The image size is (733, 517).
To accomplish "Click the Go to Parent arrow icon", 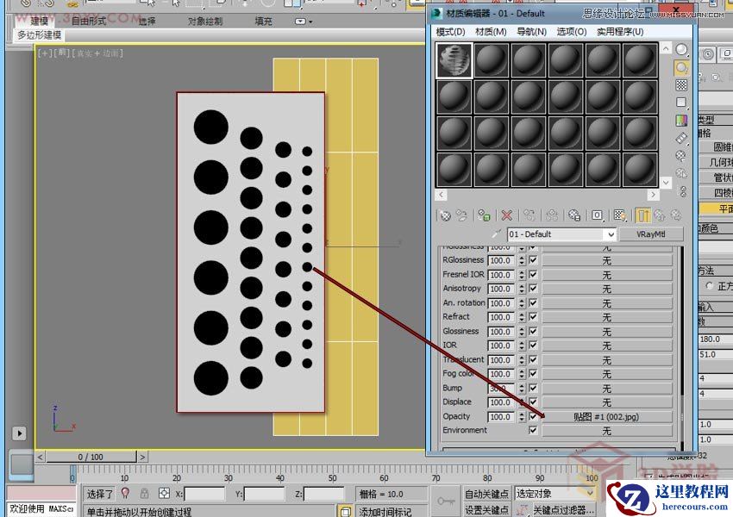I will (x=661, y=215).
